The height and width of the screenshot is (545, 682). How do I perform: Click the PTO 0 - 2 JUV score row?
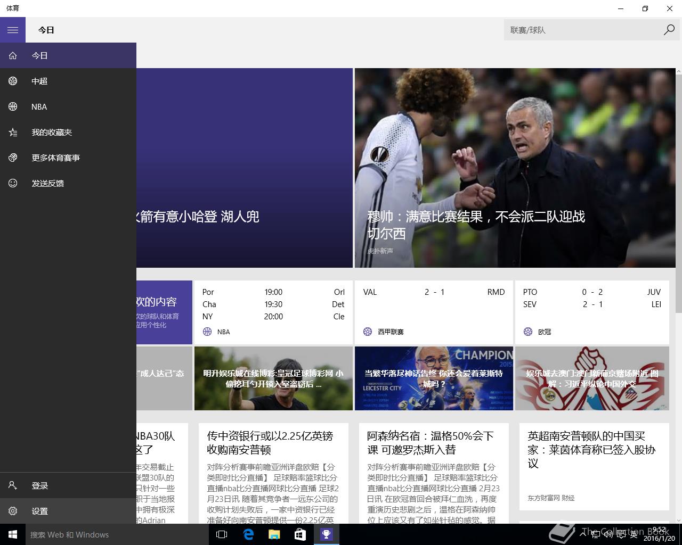(x=592, y=292)
